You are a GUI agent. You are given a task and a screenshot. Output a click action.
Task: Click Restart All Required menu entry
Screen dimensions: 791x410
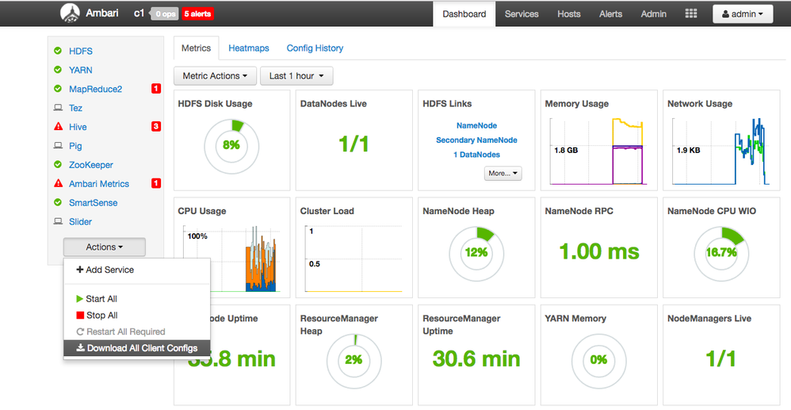136,331
